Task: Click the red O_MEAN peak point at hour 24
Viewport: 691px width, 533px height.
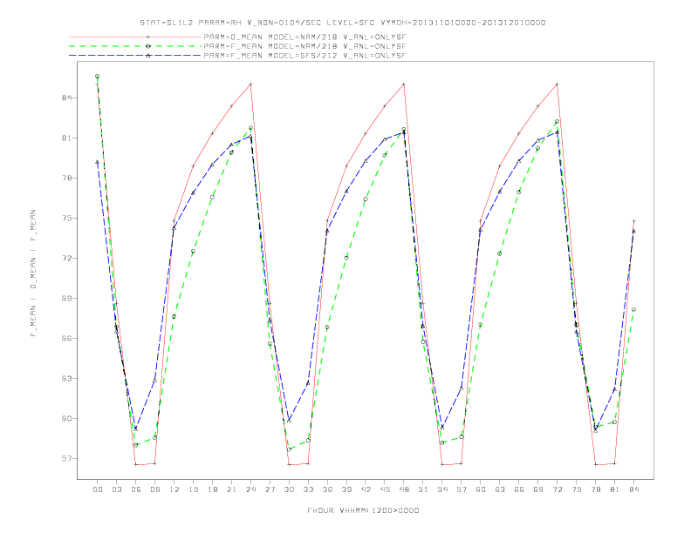Action: click(x=250, y=84)
